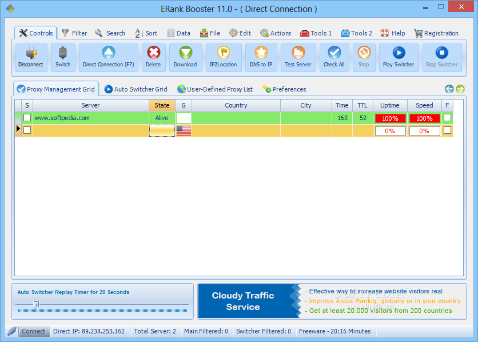Screen dimensions: 478x342
Task: Click the connection plug icon in status bar
Action: point(12,331)
